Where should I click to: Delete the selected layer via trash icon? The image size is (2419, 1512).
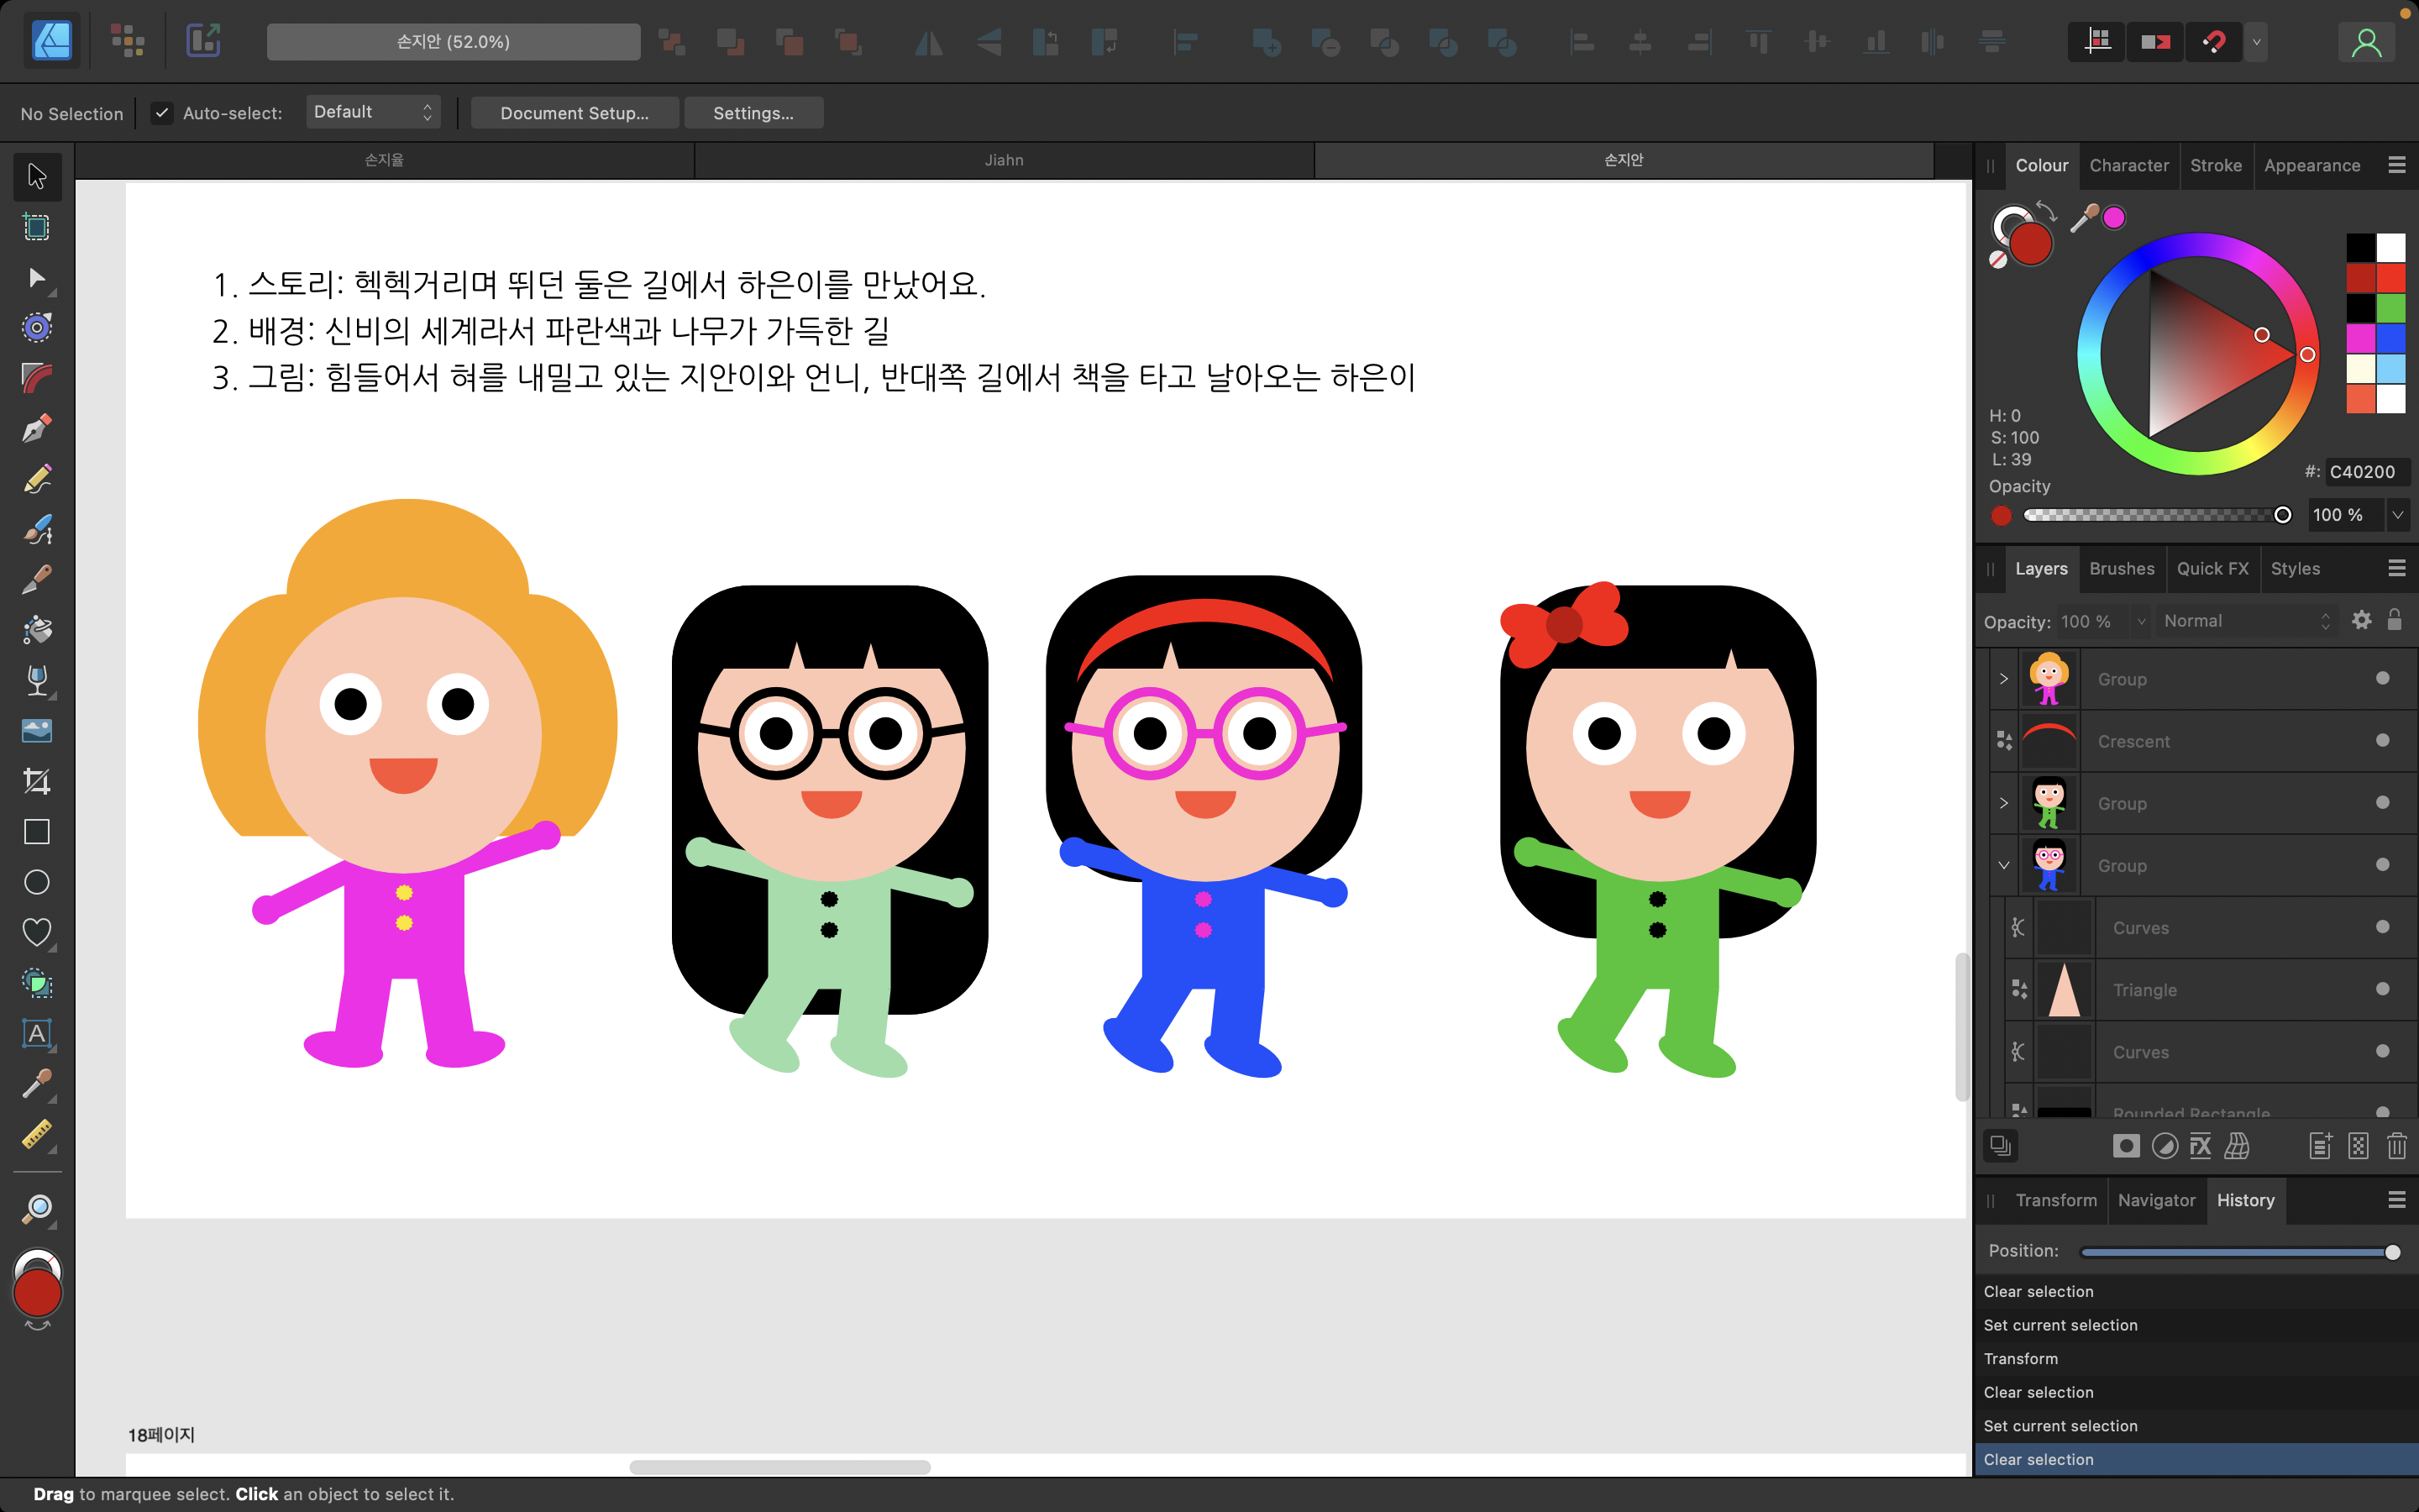click(x=2397, y=1146)
